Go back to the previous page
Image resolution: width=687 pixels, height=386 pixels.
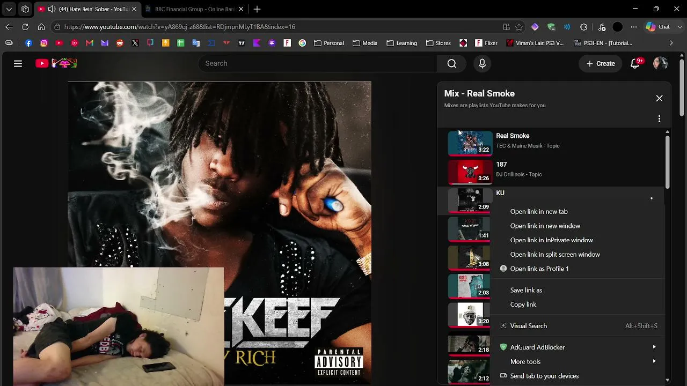(x=9, y=26)
